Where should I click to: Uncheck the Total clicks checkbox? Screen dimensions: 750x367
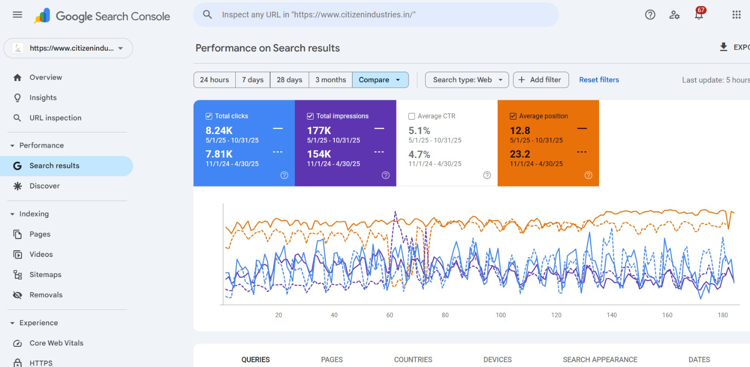209,116
